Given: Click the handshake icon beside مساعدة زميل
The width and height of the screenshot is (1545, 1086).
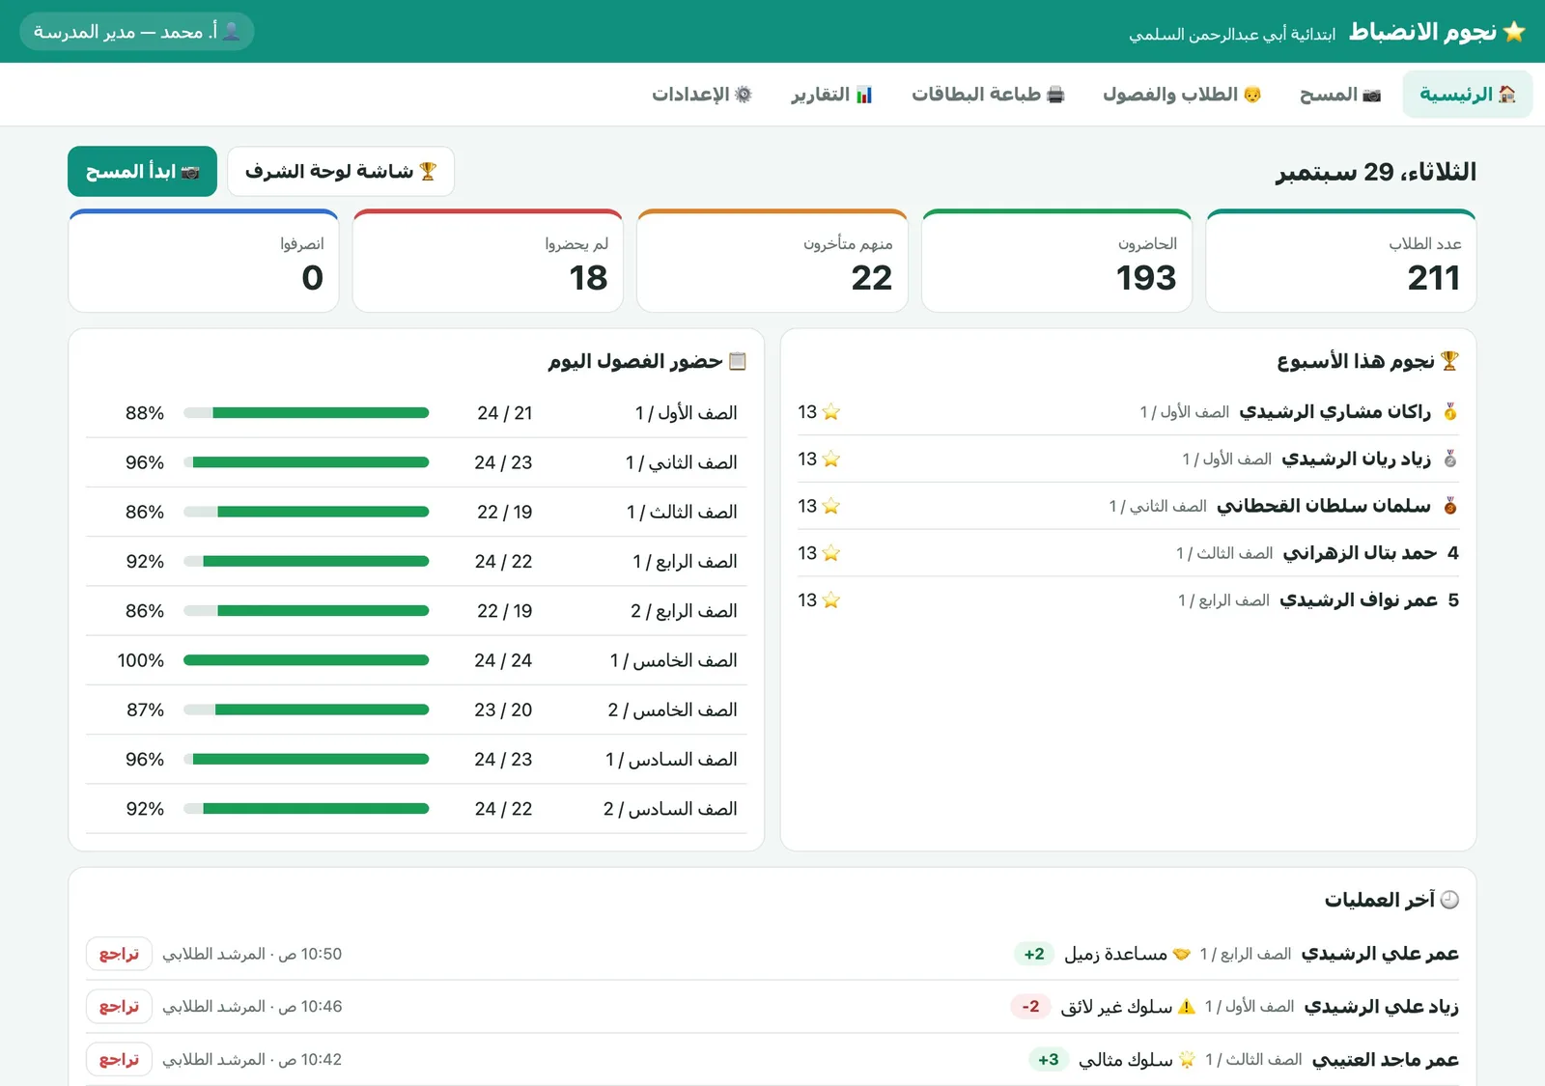Looking at the screenshot, I should click(x=1182, y=954).
